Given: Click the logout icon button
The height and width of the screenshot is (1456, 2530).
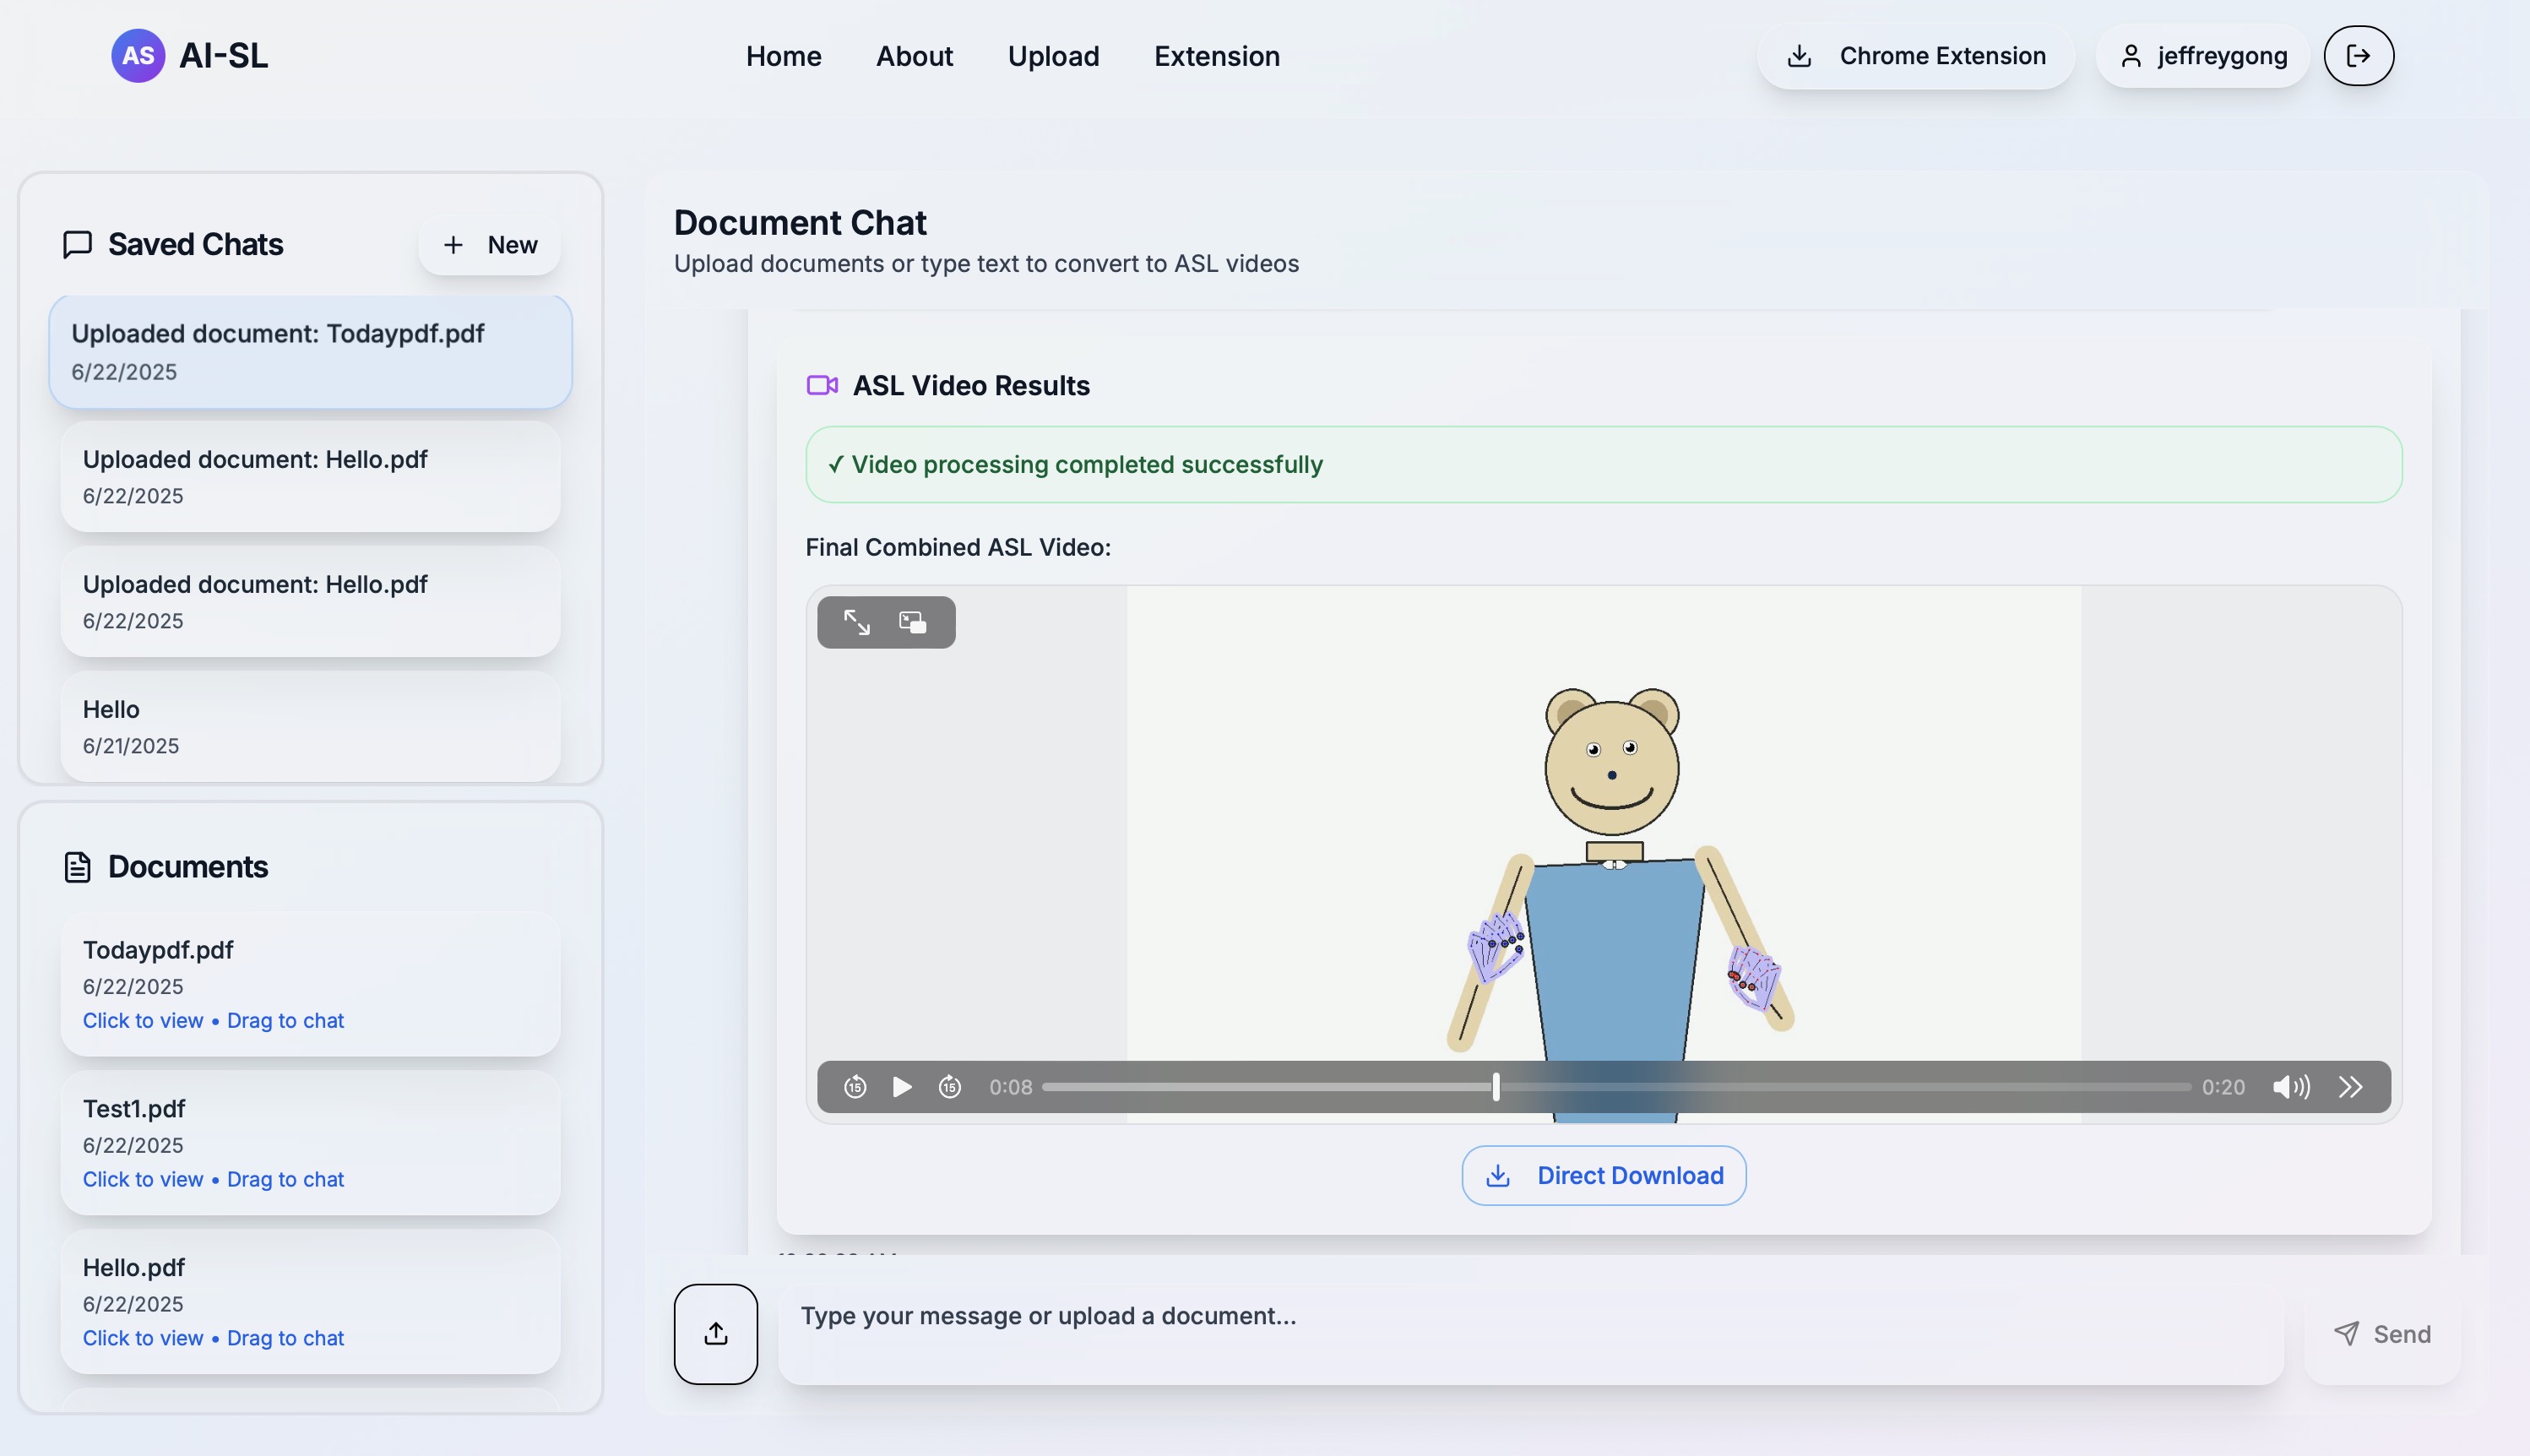Looking at the screenshot, I should pyautogui.click(x=2358, y=56).
